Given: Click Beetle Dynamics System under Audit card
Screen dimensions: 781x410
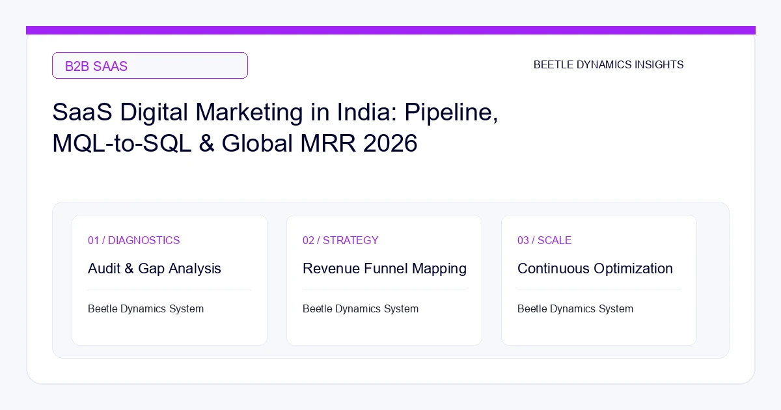Looking at the screenshot, I should click(146, 309).
